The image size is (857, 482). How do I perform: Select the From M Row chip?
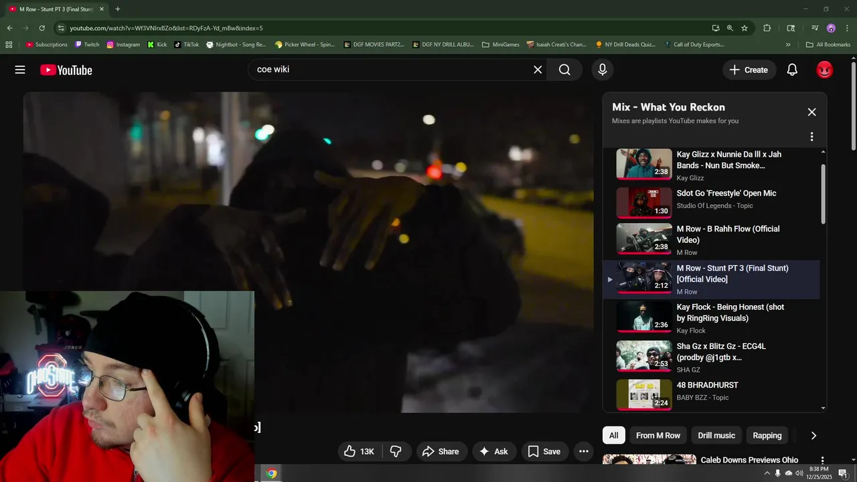coord(658,436)
